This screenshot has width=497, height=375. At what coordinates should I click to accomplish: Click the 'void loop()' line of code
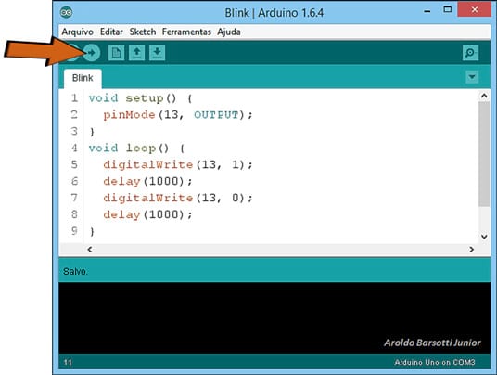point(136,149)
